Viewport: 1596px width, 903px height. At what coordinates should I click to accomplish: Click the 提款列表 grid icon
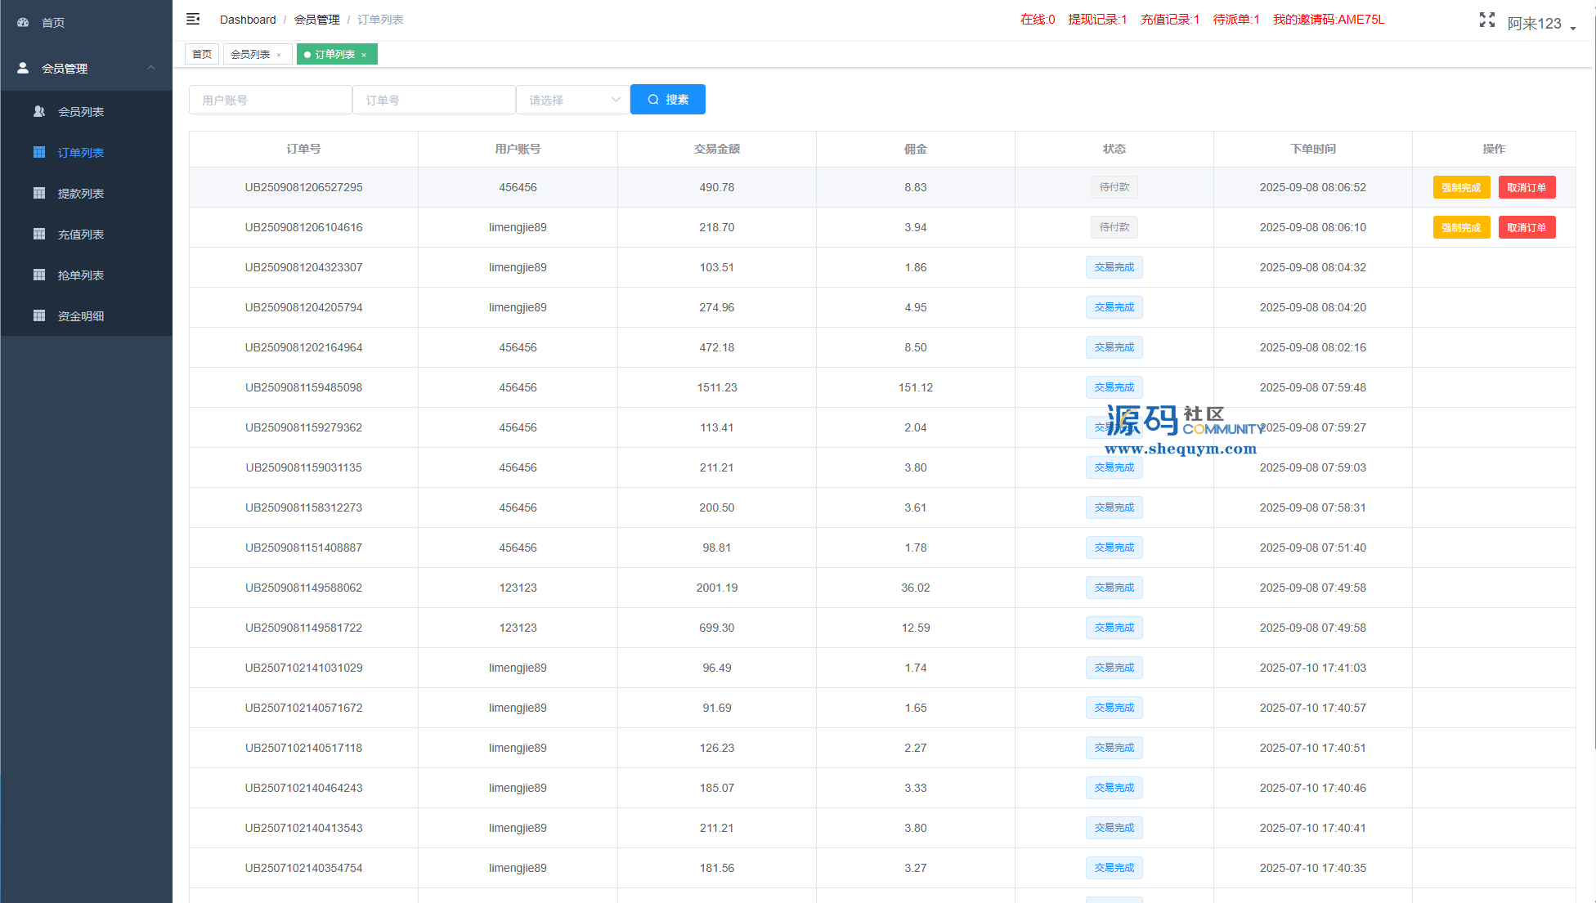[38, 194]
